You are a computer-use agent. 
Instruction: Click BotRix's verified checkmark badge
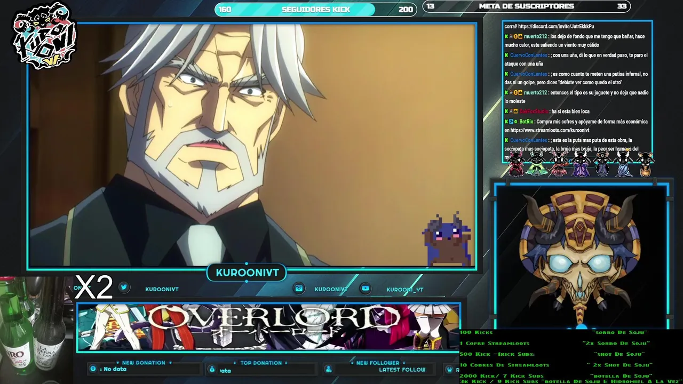click(x=515, y=122)
